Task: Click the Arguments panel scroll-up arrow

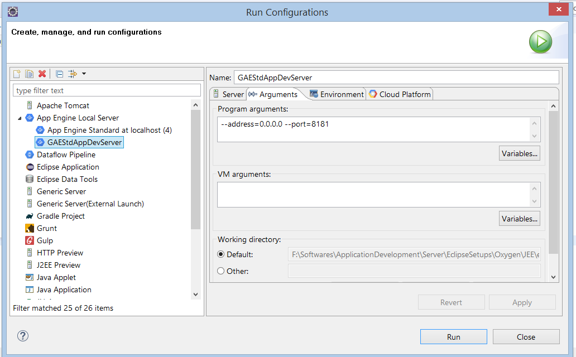Action: tap(553, 106)
